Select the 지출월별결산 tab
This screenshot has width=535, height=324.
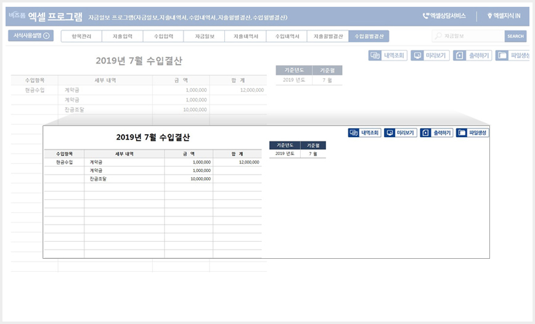[x=328, y=36]
